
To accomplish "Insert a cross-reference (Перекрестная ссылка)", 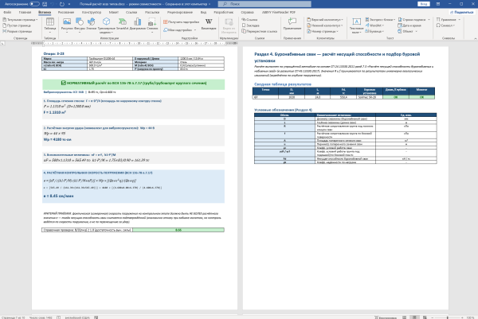I will 260,31.
